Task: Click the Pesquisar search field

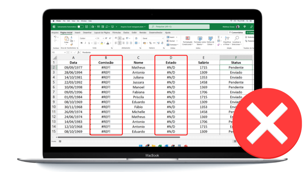Action: tap(179, 27)
